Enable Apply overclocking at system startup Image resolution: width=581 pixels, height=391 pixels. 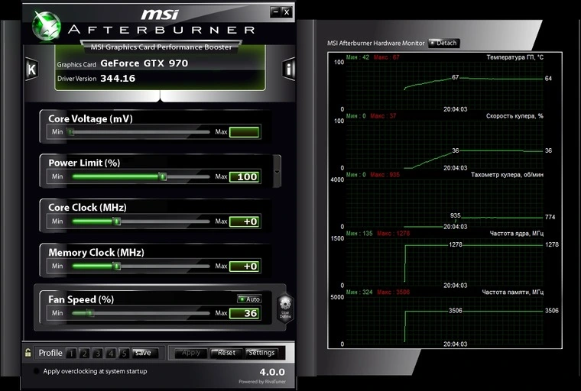[36, 371]
